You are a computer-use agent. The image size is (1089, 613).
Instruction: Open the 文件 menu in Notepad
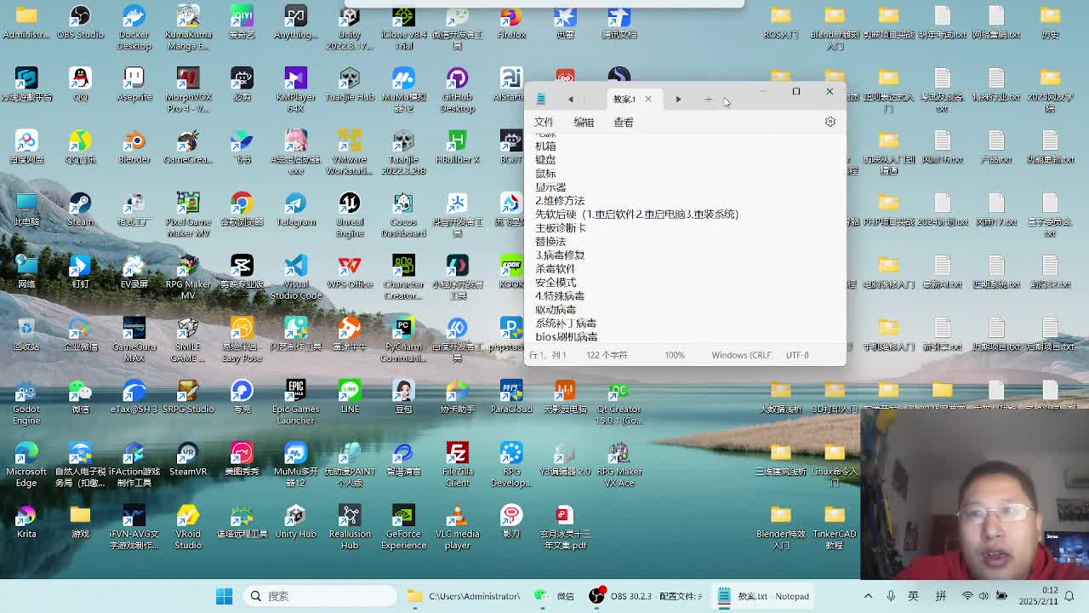[x=544, y=122]
